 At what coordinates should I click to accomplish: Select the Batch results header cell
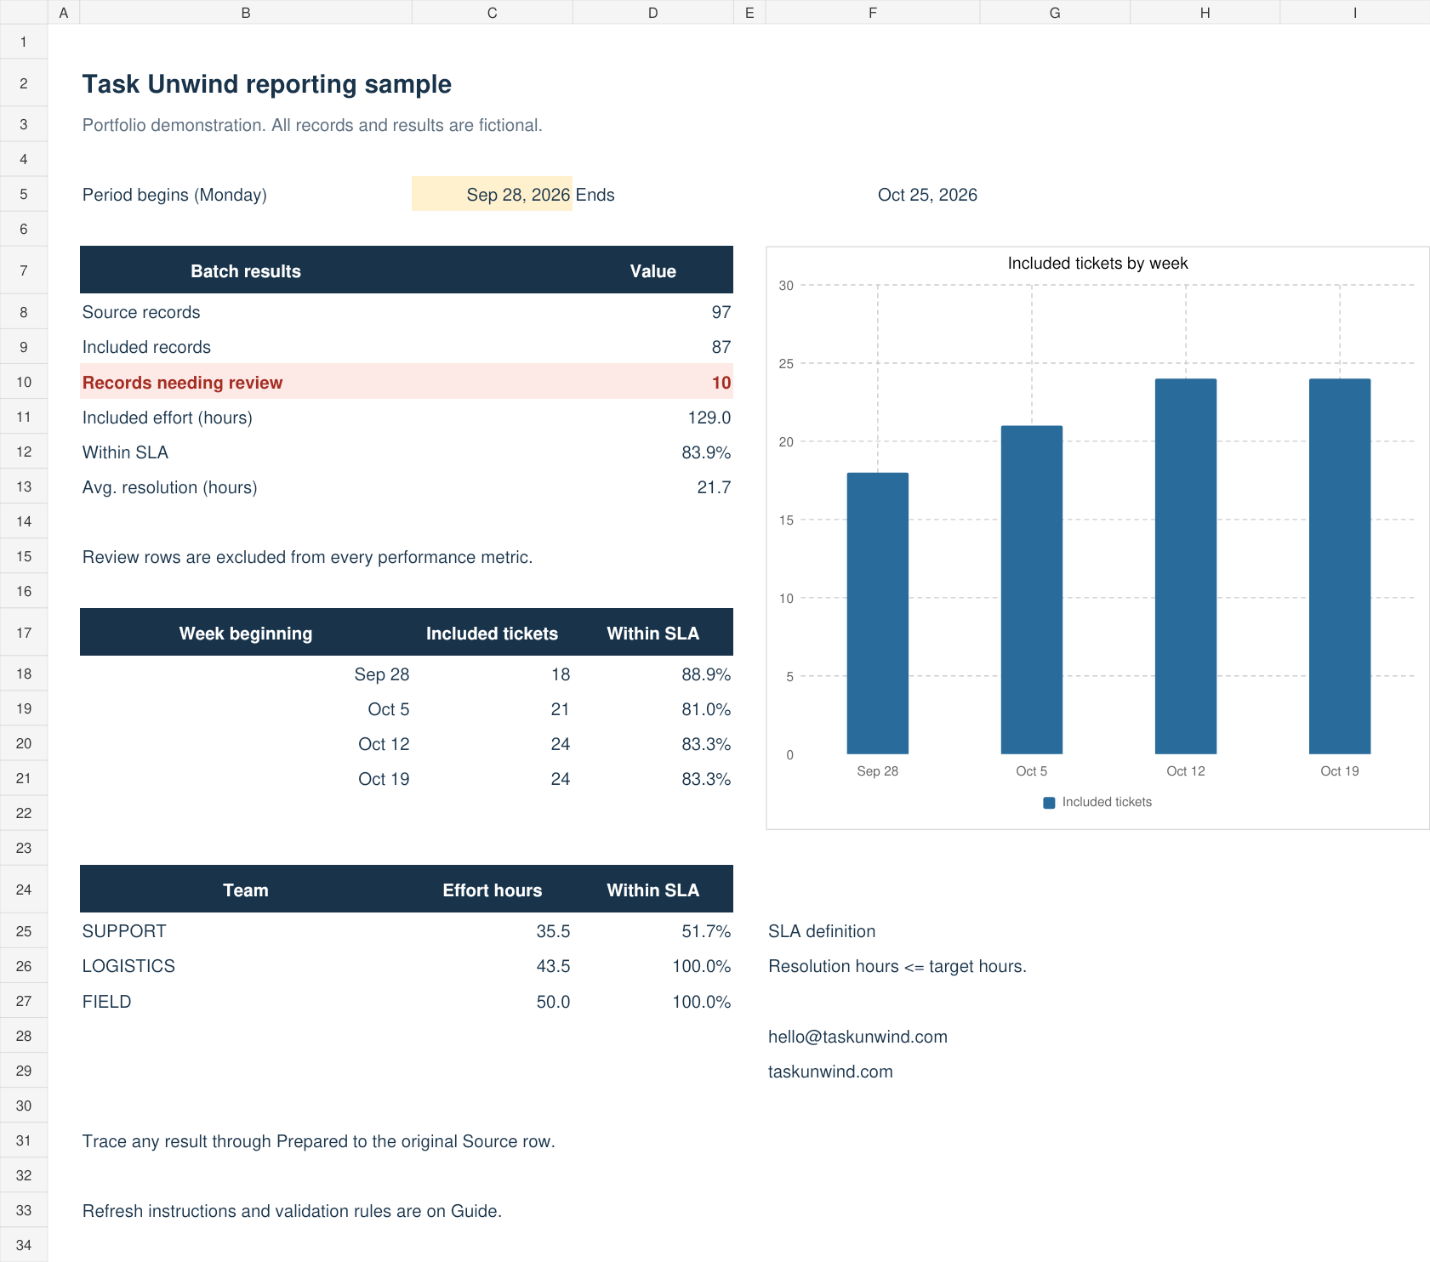pos(246,270)
